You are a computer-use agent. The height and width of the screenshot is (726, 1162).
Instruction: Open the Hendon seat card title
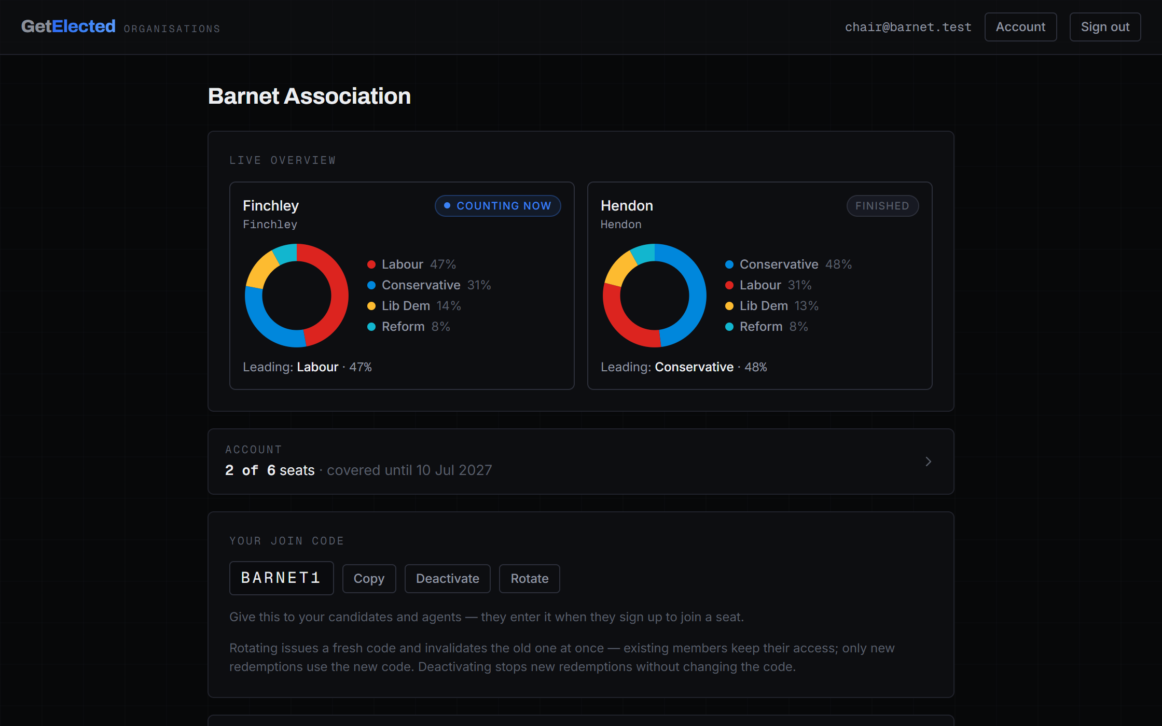click(x=627, y=205)
